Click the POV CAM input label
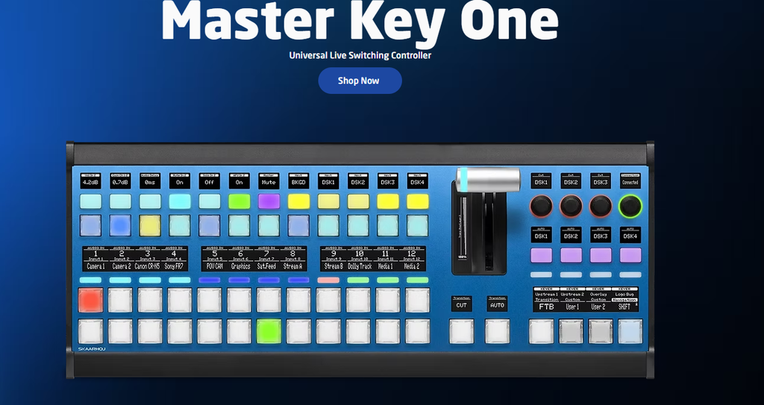This screenshot has width=764, height=405. [214, 266]
